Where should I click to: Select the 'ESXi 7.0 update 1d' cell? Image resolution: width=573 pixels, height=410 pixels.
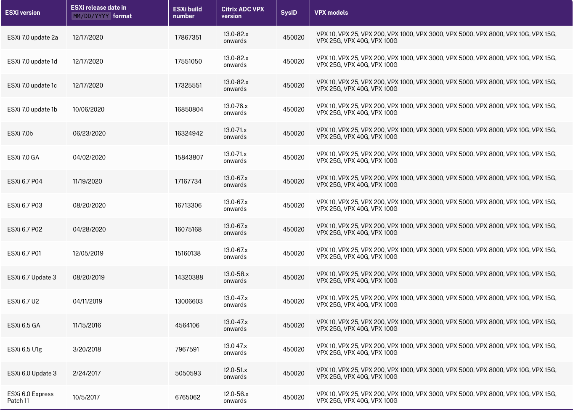(32, 61)
